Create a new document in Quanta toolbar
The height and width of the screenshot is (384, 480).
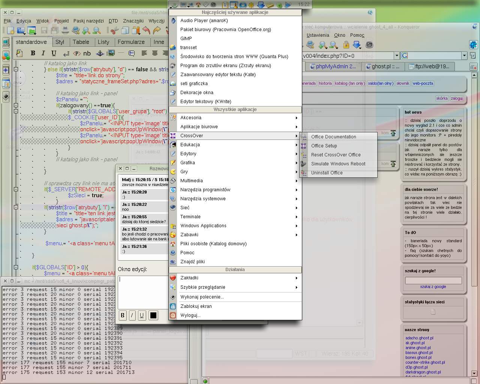(10, 31)
